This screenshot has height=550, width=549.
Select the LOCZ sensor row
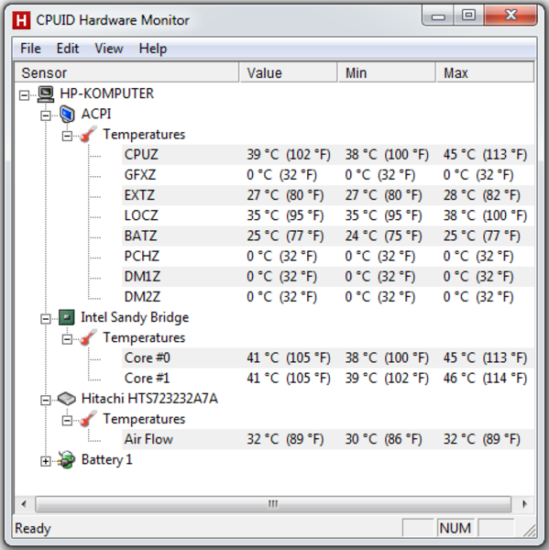[x=327, y=215]
